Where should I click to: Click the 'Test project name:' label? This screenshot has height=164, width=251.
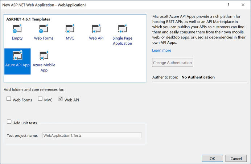click(22, 136)
